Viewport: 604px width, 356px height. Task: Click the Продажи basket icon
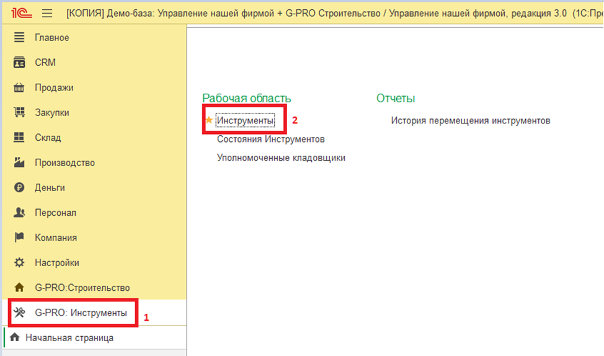(19, 87)
